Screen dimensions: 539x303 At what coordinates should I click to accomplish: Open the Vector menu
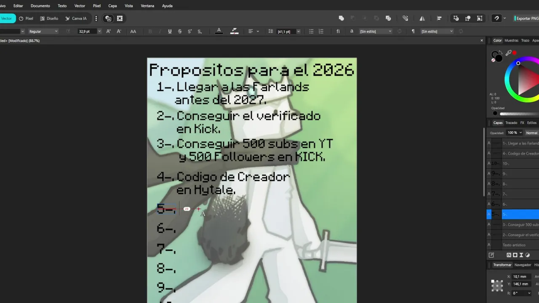tap(80, 6)
